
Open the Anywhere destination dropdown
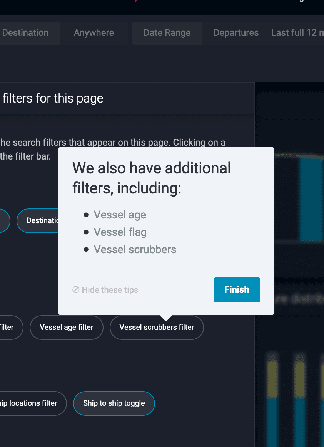(94, 33)
